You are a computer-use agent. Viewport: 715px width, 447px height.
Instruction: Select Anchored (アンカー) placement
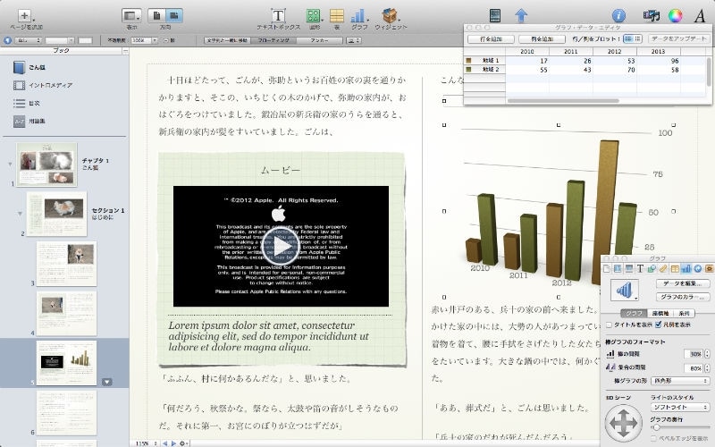pyautogui.click(x=320, y=40)
